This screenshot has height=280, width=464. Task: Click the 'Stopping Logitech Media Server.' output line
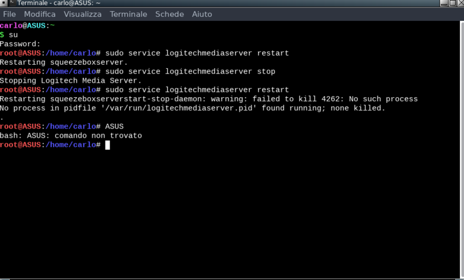pos(71,81)
